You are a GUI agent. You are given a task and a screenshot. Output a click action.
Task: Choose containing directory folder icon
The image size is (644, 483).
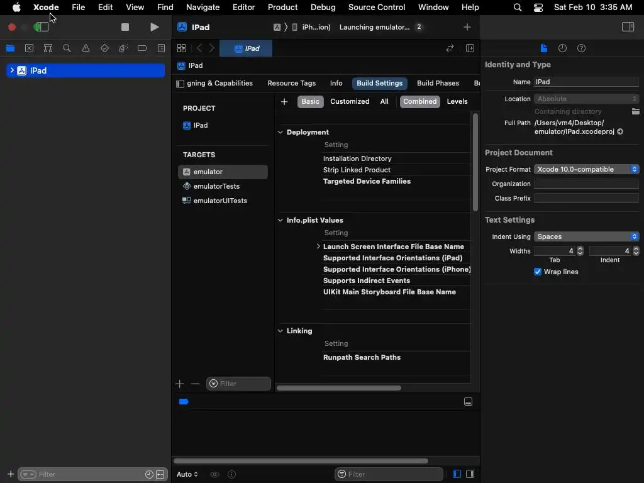635,111
